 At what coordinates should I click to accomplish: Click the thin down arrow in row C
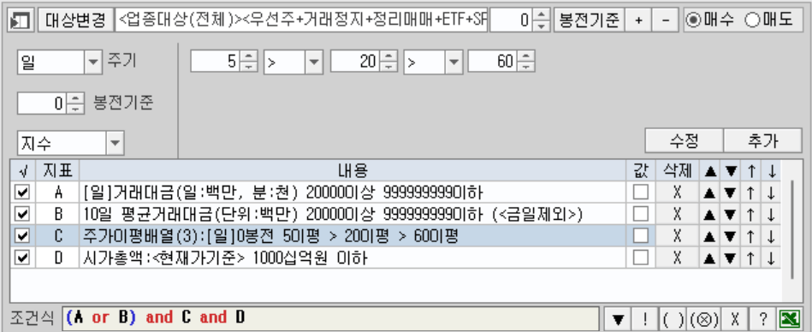771,236
